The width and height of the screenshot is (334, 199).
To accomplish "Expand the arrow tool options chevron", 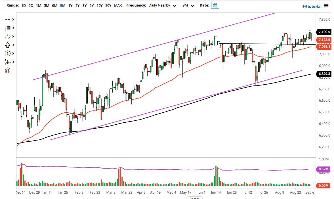I will (13, 45).
